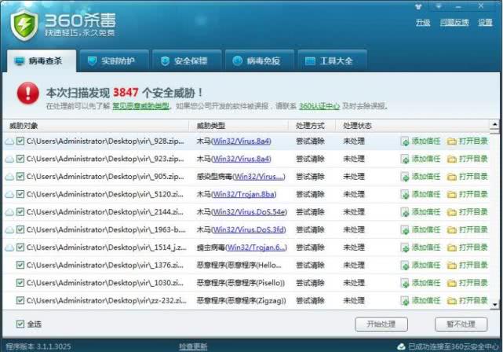Open the 检查更新 link in status bar
The width and height of the screenshot is (503, 352).
tap(193, 346)
